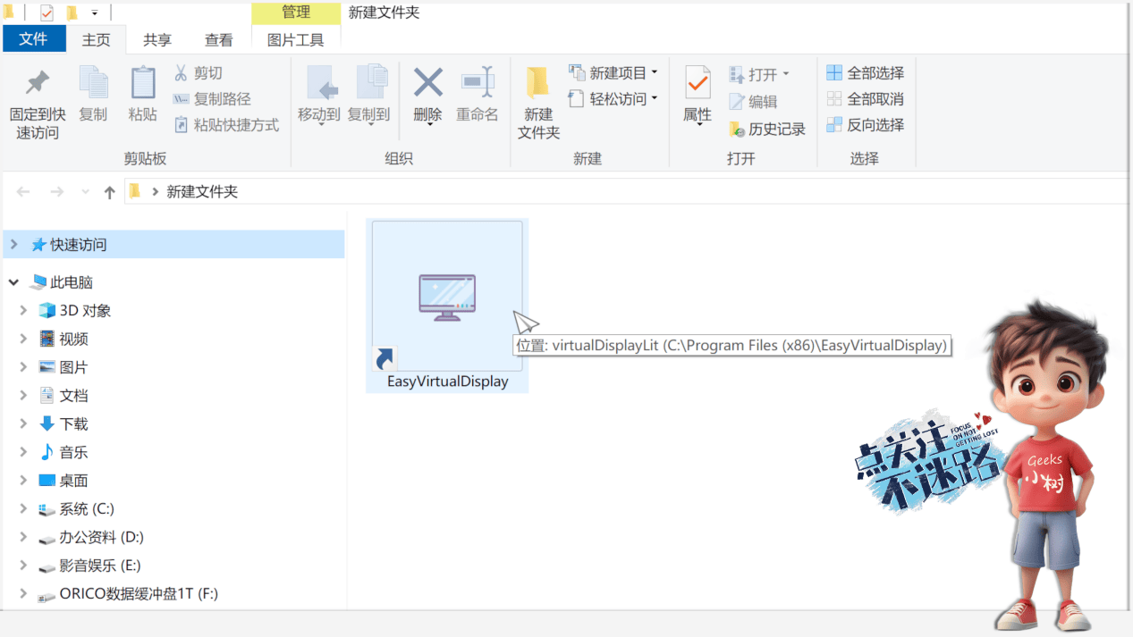Click the address bar path 新建文件夹
1133x637 pixels.
pyautogui.click(x=202, y=192)
